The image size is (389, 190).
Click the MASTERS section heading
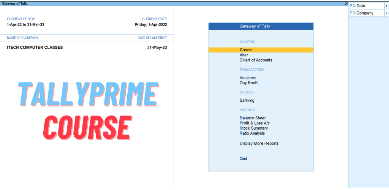coord(247,42)
